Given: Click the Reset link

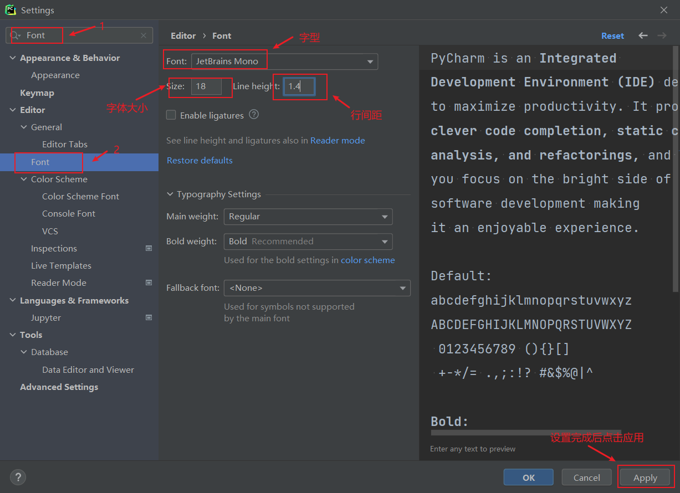Looking at the screenshot, I should [x=612, y=35].
